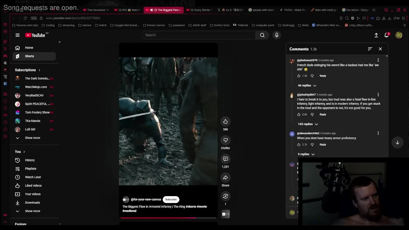
Task: Open VeryBadSCAV subscription channel
Action: tap(34, 96)
